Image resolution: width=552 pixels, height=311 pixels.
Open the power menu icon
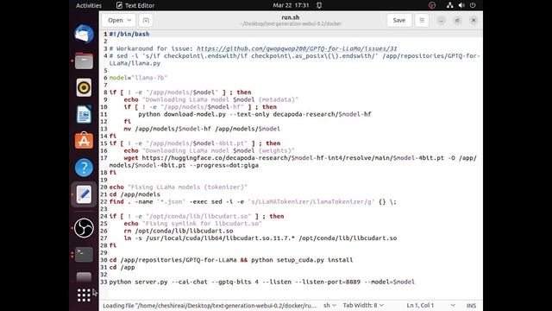tap(473, 5)
